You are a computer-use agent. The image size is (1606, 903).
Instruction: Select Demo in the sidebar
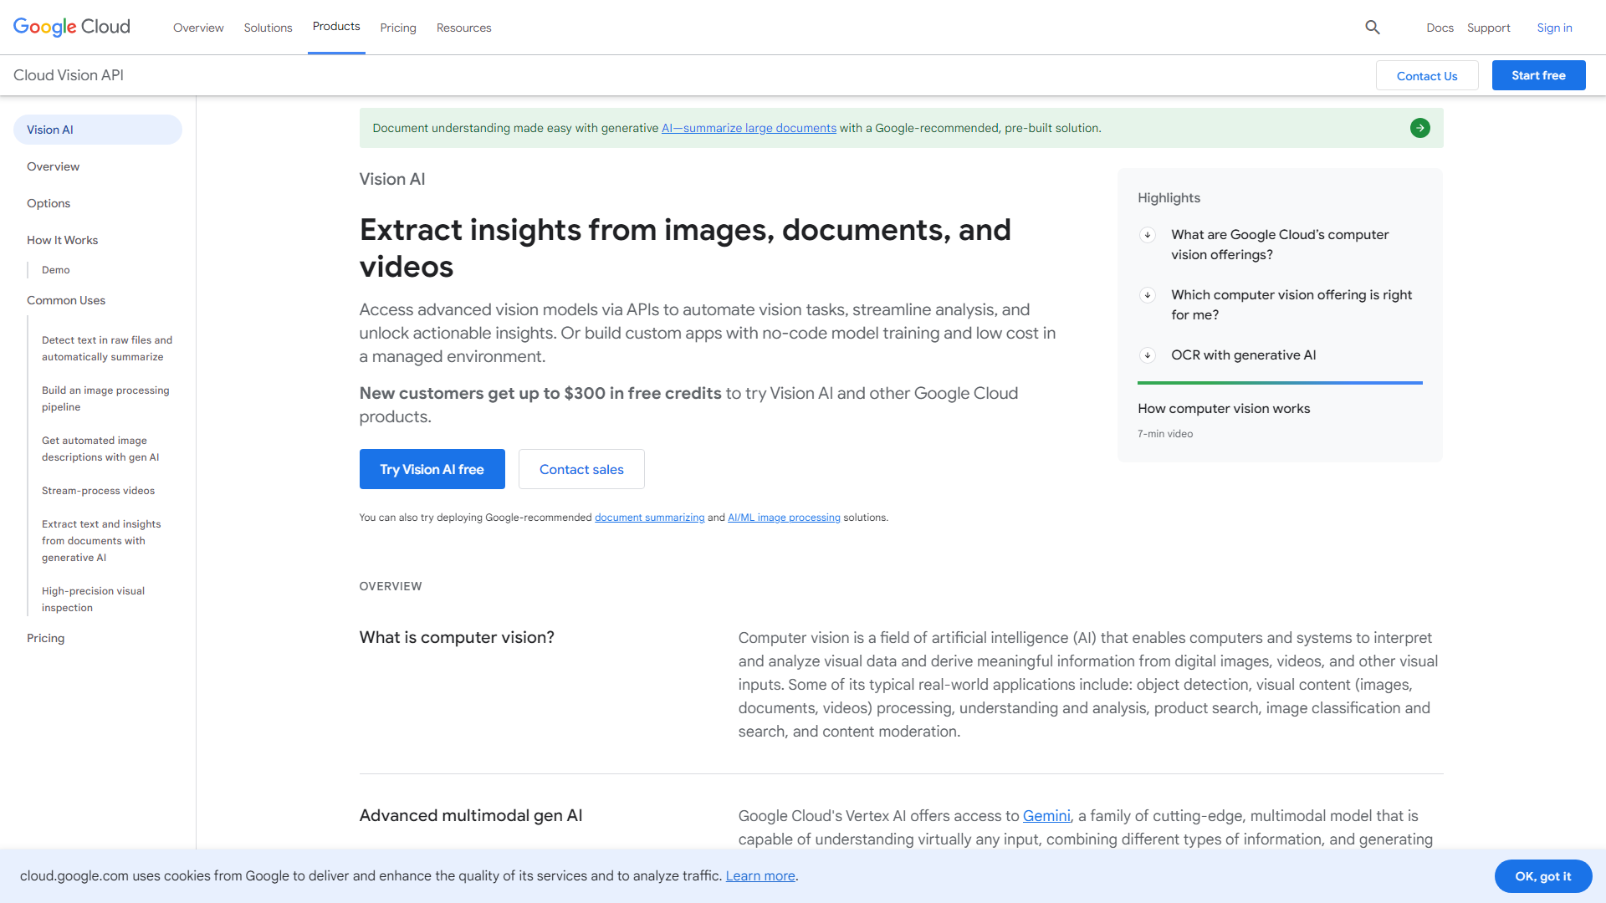tap(56, 270)
